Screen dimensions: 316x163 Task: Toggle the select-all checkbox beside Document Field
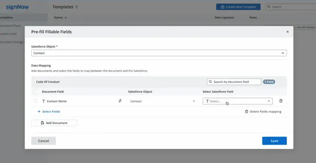(x=35, y=91)
